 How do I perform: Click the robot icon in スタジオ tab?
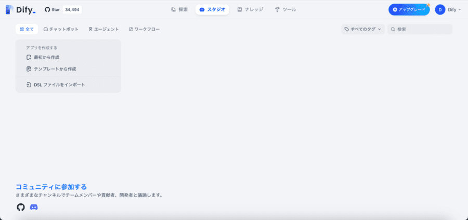[x=202, y=9]
